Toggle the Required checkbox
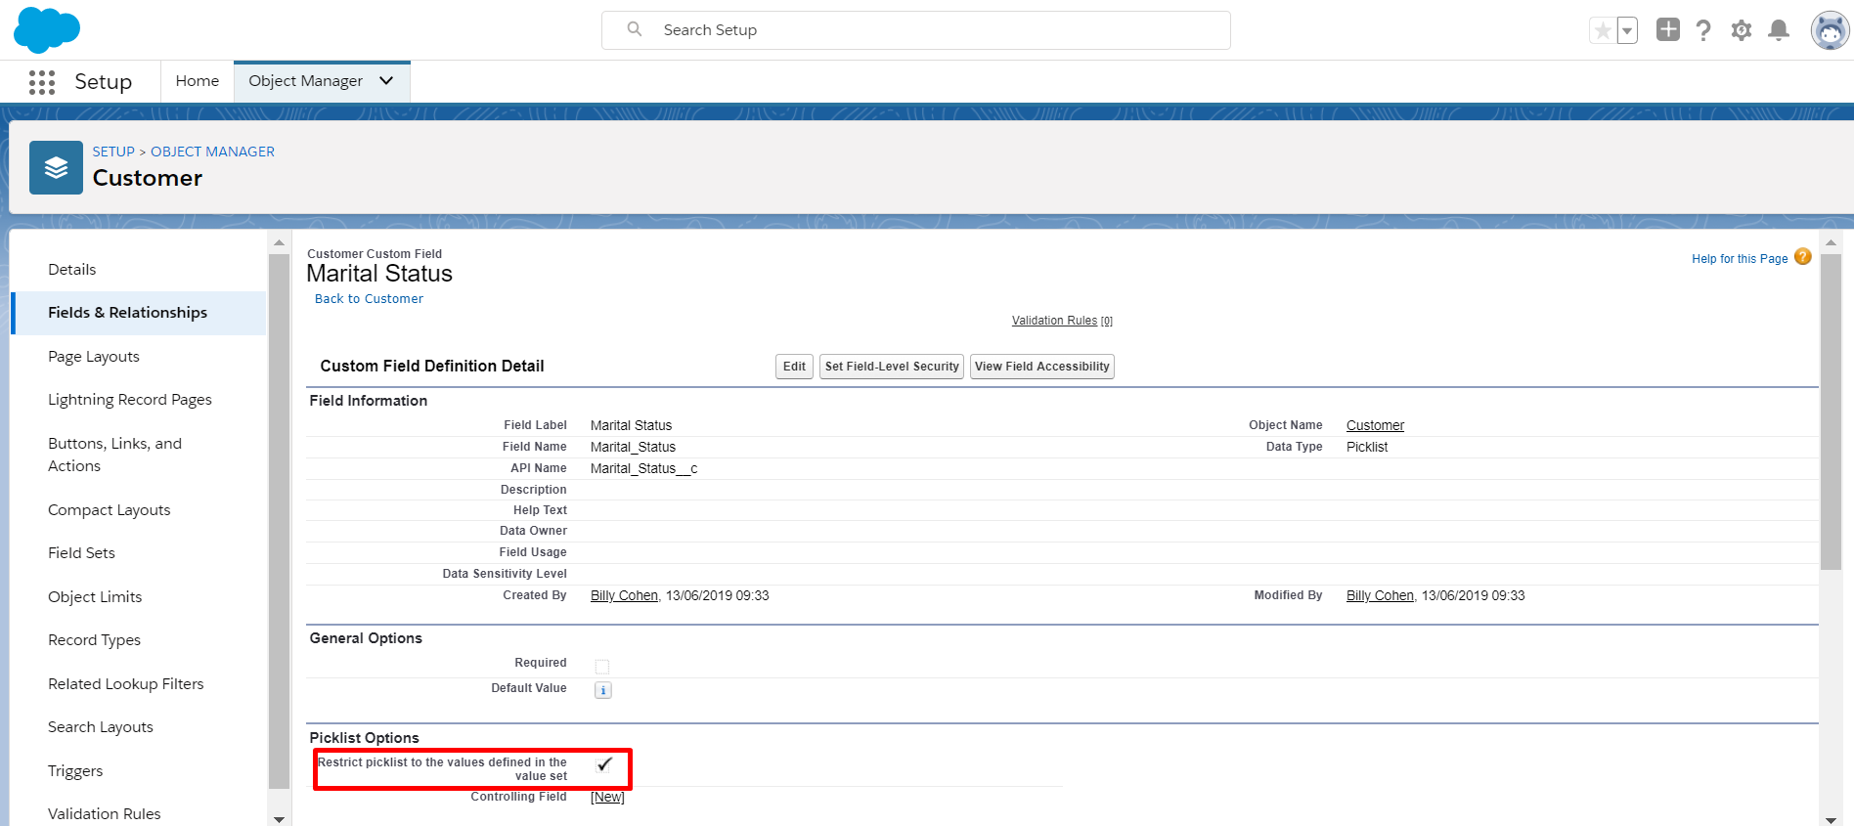 click(602, 667)
